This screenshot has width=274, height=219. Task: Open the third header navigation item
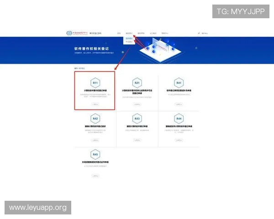(141, 33)
